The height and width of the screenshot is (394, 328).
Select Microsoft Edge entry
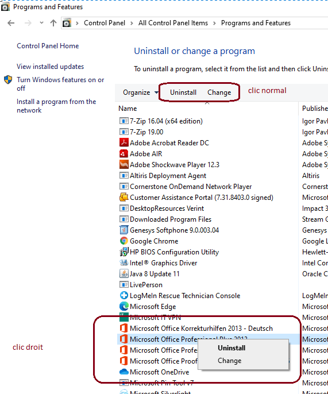[x=153, y=307]
